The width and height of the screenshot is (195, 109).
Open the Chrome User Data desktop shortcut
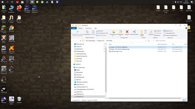point(12,28)
